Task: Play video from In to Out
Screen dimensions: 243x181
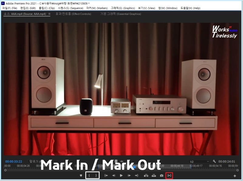Action: [169, 176]
